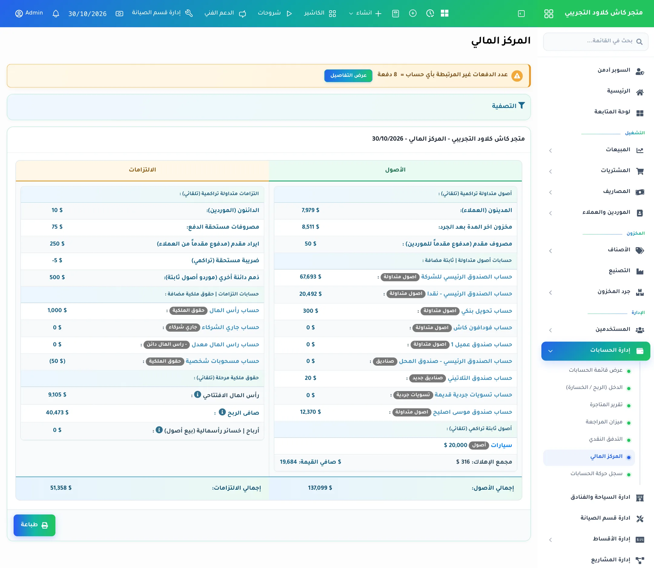
Task: Open التدفق النقدي in sidebar submenu
Action: click(x=606, y=439)
